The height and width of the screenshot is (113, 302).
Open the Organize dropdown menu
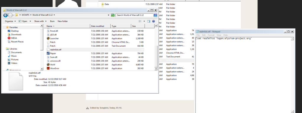[10, 21]
